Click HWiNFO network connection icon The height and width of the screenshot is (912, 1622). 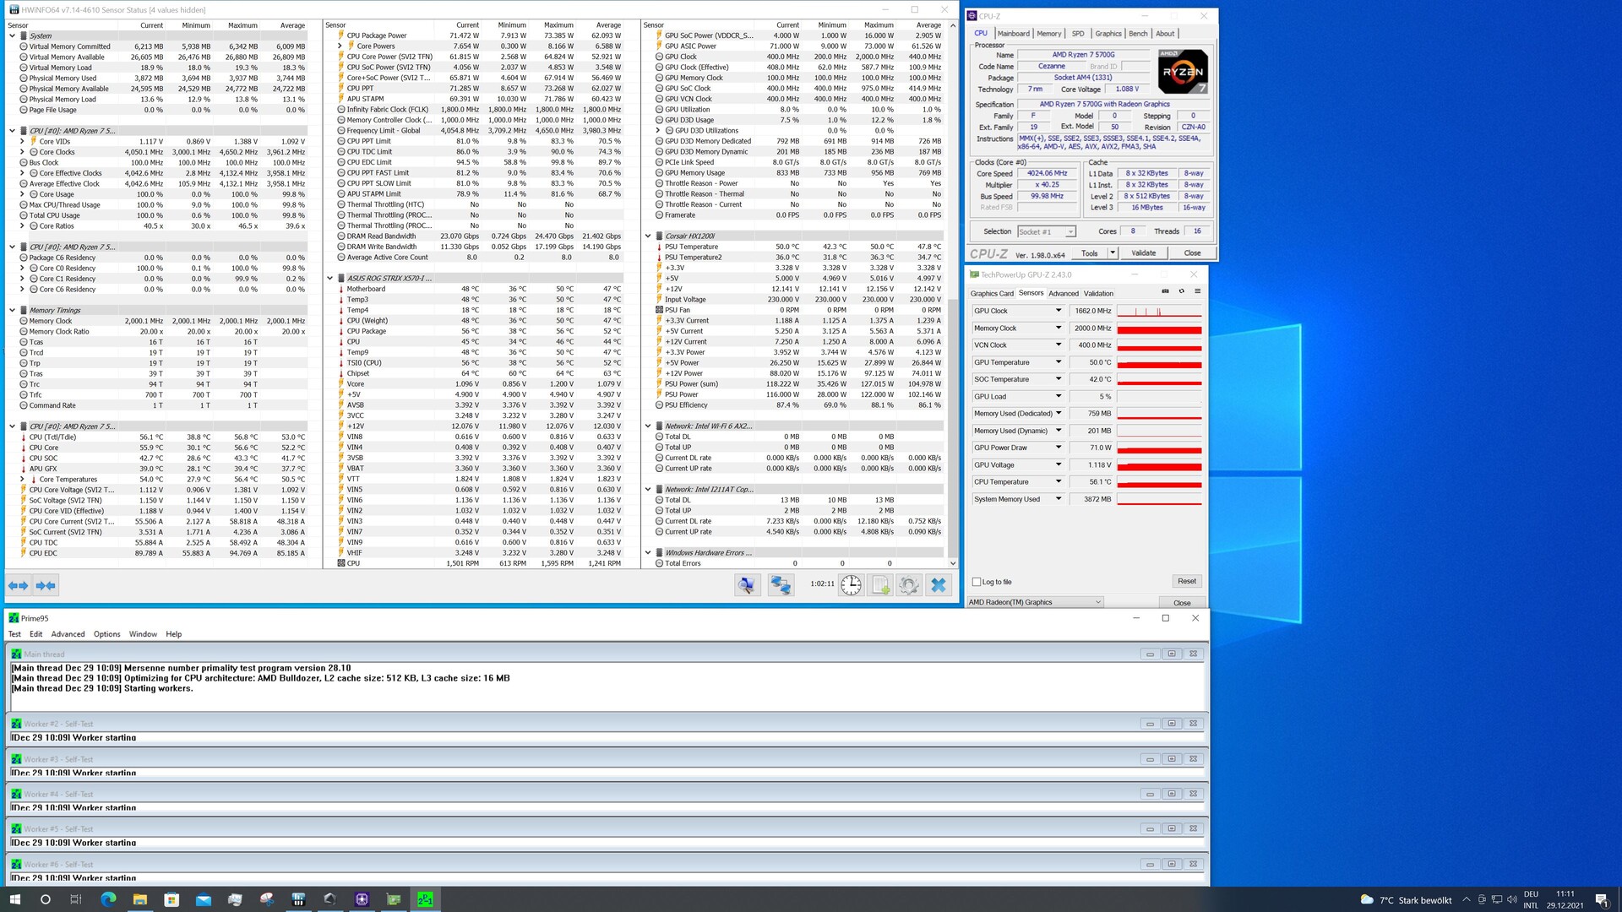tap(781, 584)
